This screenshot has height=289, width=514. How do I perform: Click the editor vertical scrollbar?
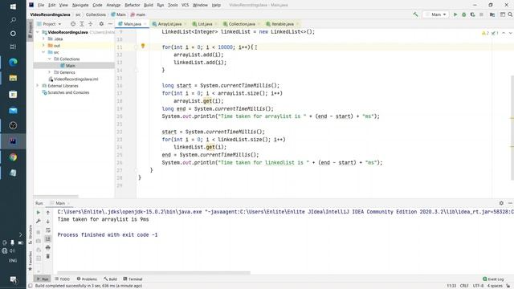(512, 128)
